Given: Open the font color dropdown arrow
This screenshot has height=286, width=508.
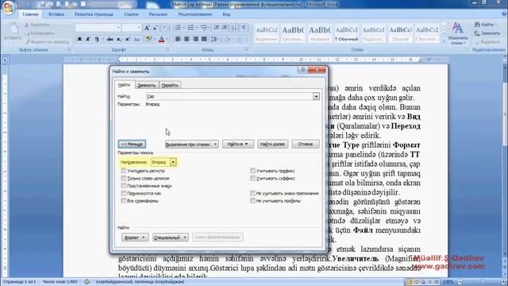Looking at the screenshot, I should (167, 39).
